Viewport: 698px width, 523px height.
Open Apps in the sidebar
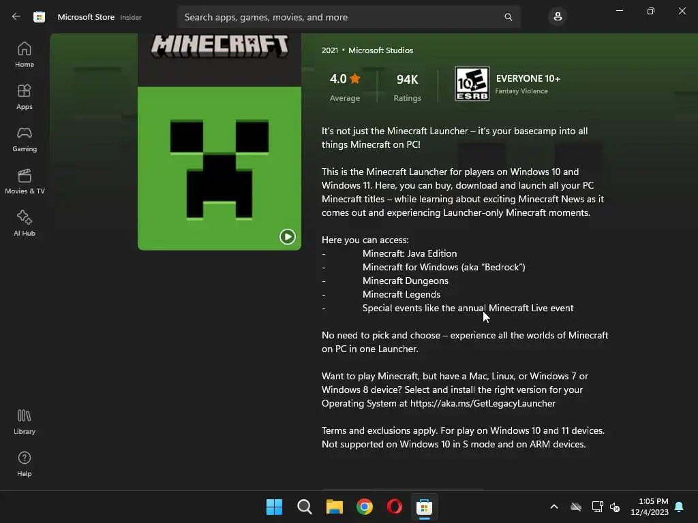pyautogui.click(x=25, y=97)
